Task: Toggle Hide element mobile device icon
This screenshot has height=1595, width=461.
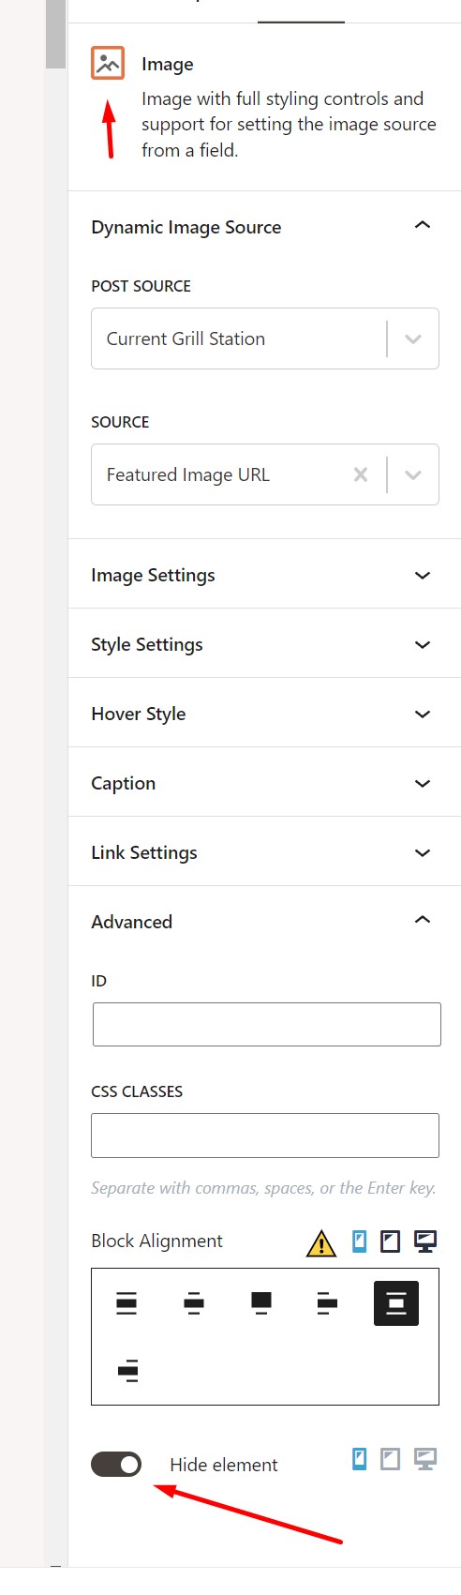Action: pyautogui.click(x=359, y=1458)
